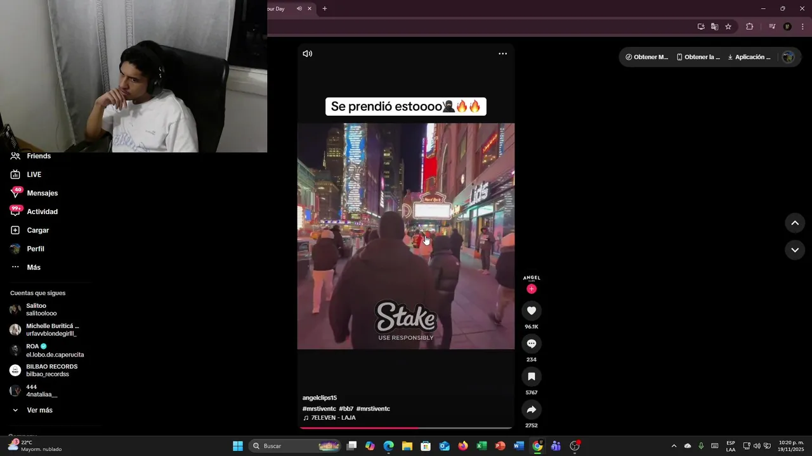Open Microsoft Edge from the taskbar

(389, 446)
